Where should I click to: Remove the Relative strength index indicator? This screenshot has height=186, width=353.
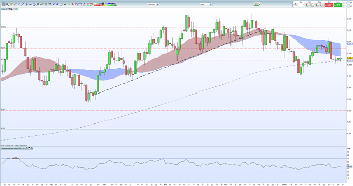coord(31,148)
